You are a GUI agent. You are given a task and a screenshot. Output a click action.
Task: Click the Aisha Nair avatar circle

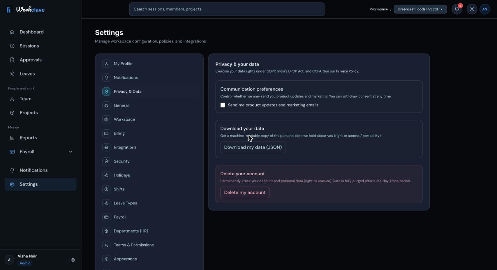pos(9,260)
